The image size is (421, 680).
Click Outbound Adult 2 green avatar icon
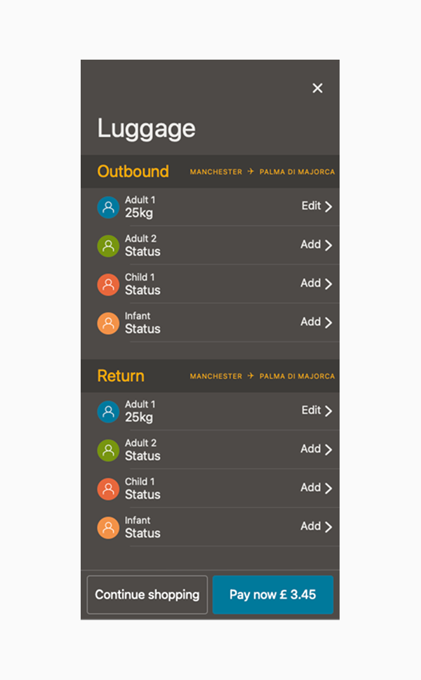click(x=108, y=246)
